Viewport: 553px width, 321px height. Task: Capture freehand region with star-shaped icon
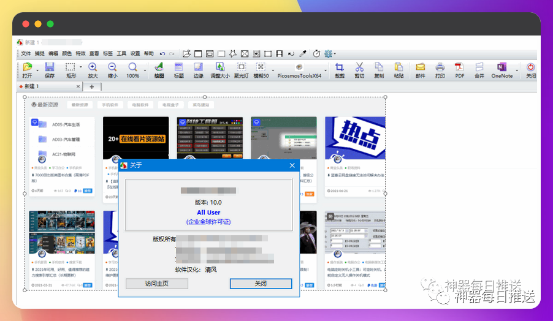[233, 53]
